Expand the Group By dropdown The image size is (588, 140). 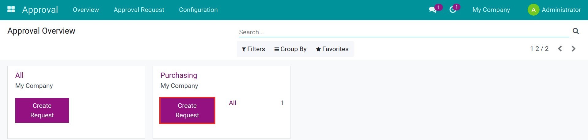(290, 49)
